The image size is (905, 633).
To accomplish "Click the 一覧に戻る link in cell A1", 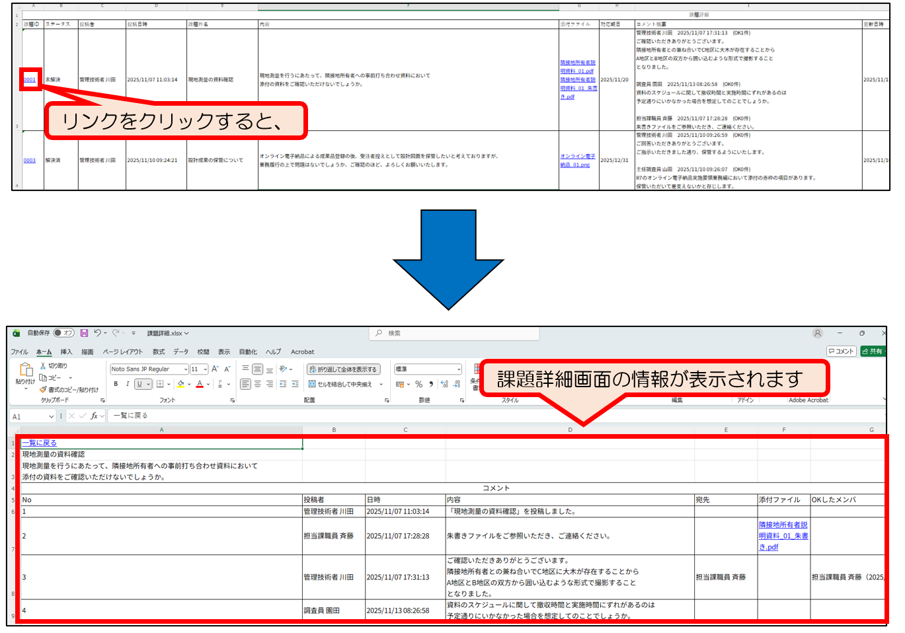I will [x=40, y=443].
